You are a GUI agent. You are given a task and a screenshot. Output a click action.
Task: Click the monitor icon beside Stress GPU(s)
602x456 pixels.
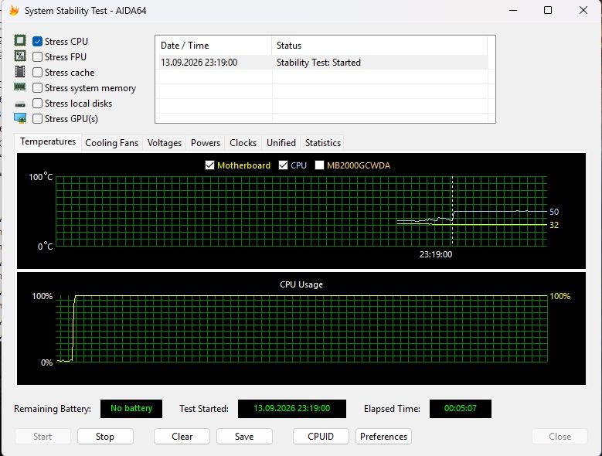(x=20, y=118)
